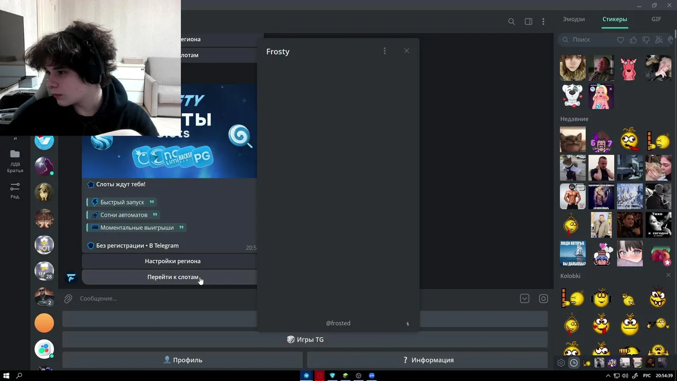Click the Профиль keyboard button

pos(183,360)
